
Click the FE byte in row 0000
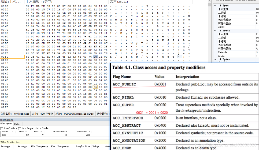tap(33, 6)
